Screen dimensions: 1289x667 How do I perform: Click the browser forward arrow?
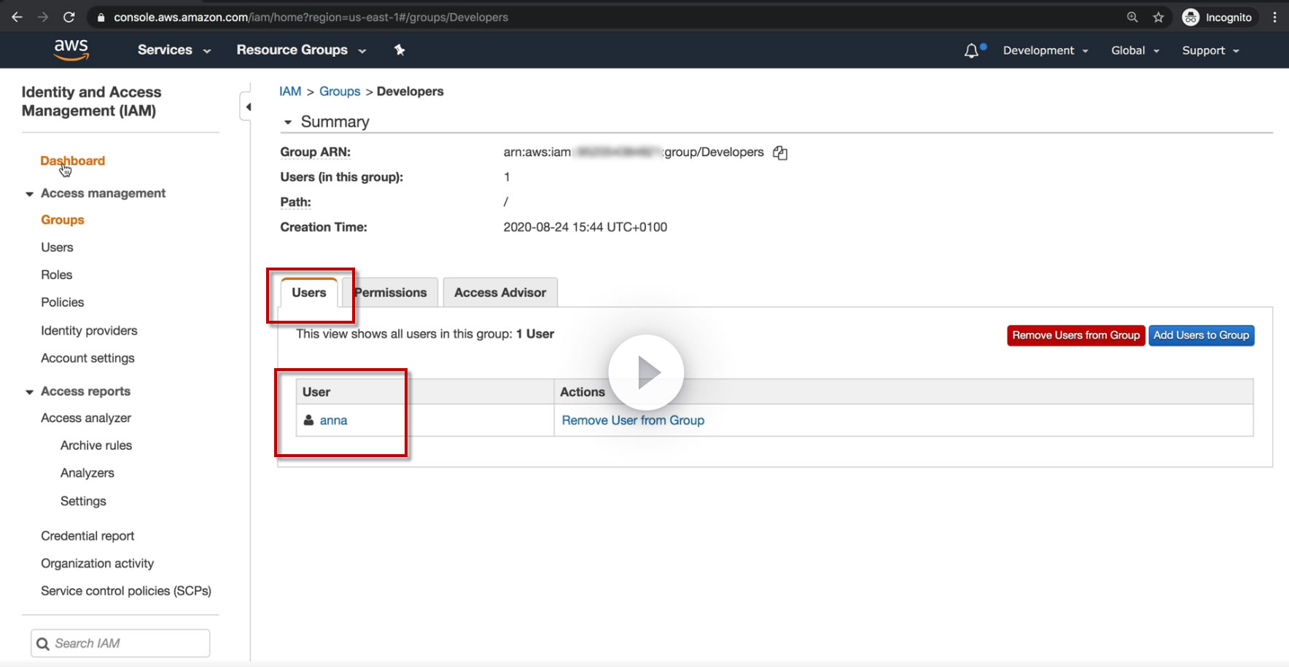click(42, 17)
